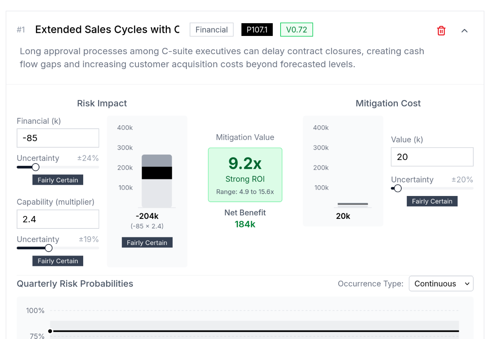Viewport: 488px width, 339px height.
Task: Delete risk #1 using the red trash icon
Action: pyautogui.click(x=441, y=31)
